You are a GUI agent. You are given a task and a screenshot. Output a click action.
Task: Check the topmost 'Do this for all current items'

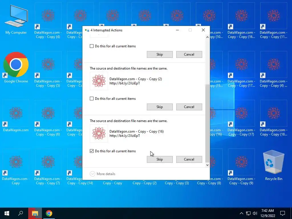tap(92, 46)
